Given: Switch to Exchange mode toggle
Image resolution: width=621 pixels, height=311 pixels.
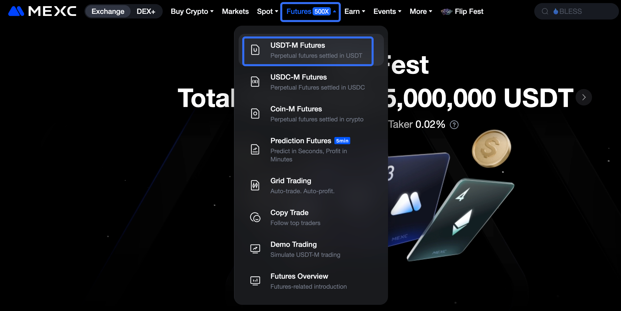Looking at the screenshot, I should tap(108, 11).
